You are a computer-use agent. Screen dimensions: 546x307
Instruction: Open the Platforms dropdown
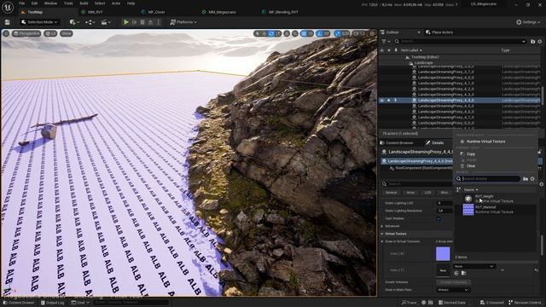tap(183, 22)
